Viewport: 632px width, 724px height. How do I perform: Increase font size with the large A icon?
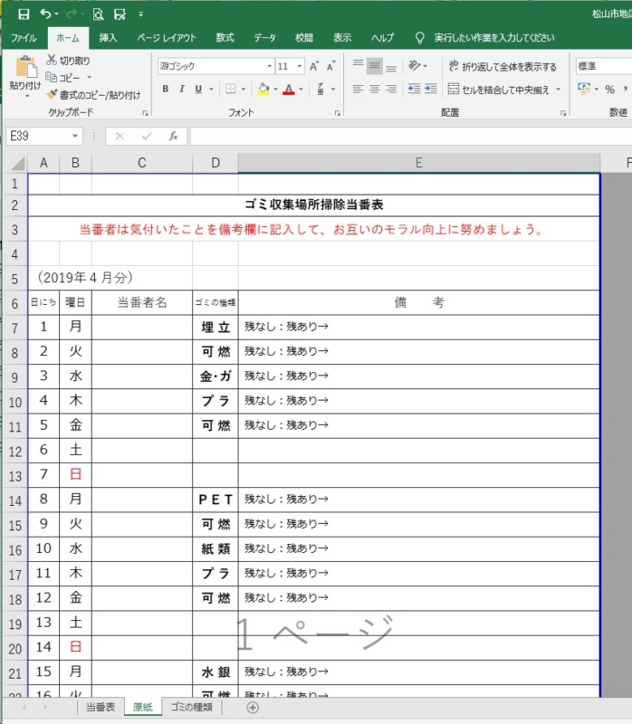(x=313, y=66)
